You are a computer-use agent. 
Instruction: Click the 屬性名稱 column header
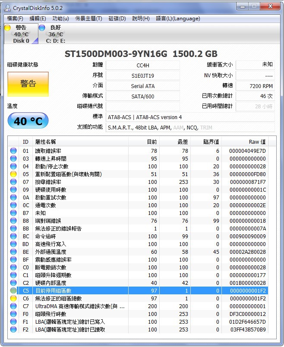[80, 142]
